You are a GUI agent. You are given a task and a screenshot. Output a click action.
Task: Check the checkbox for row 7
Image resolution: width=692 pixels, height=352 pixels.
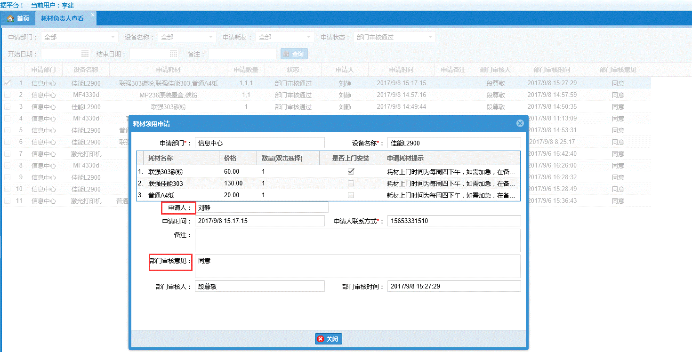7,153
